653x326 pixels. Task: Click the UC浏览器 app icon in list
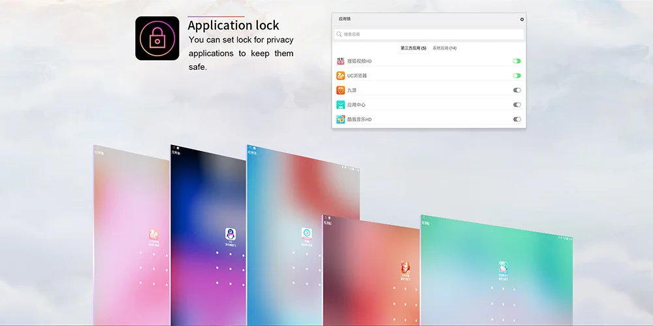pyautogui.click(x=341, y=75)
